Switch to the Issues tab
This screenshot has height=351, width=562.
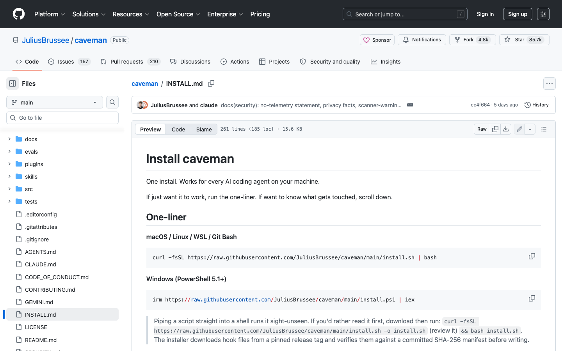pos(69,62)
